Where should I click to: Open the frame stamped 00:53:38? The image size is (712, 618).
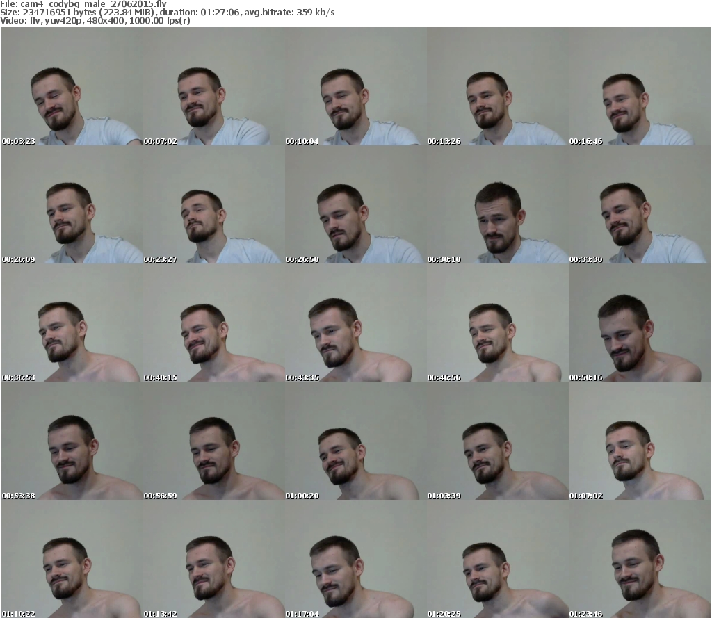tap(72, 441)
